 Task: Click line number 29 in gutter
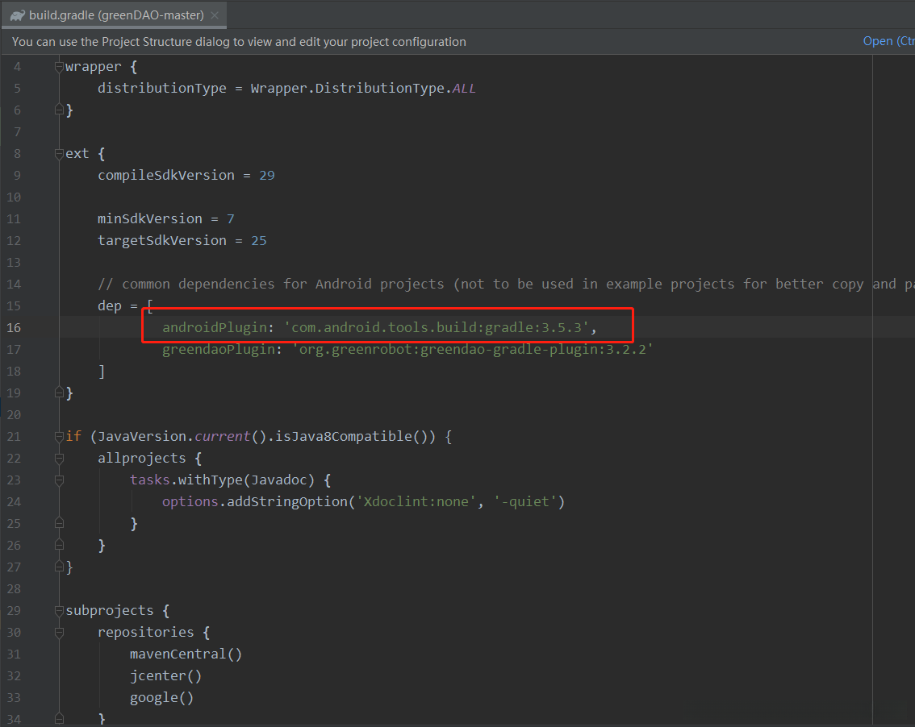pos(14,611)
